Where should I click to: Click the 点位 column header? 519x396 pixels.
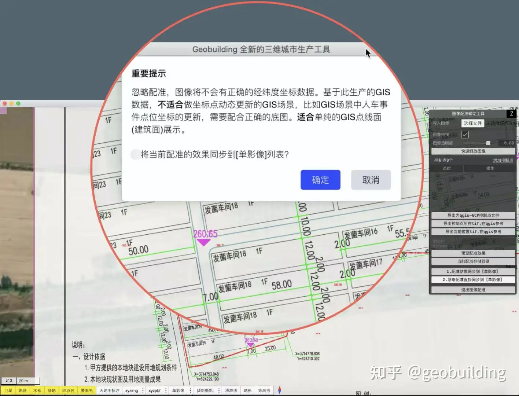point(447,168)
